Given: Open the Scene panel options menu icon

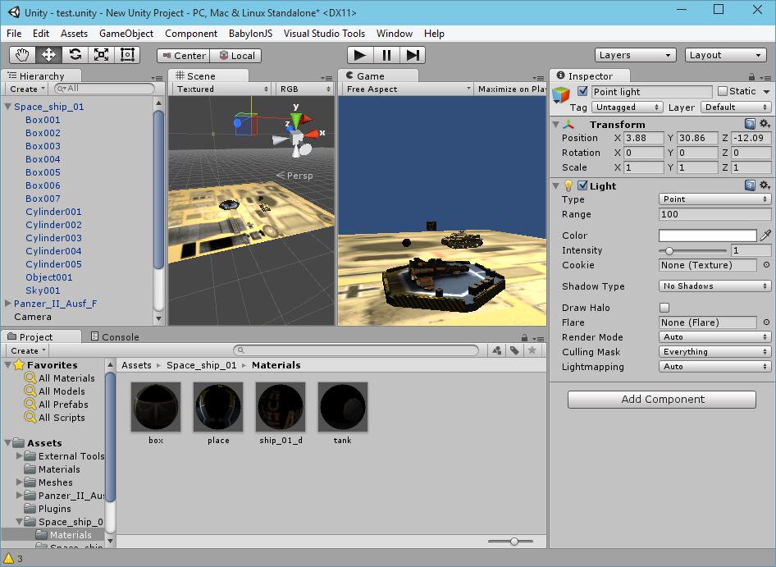Looking at the screenshot, I should pyautogui.click(x=326, y=78).
